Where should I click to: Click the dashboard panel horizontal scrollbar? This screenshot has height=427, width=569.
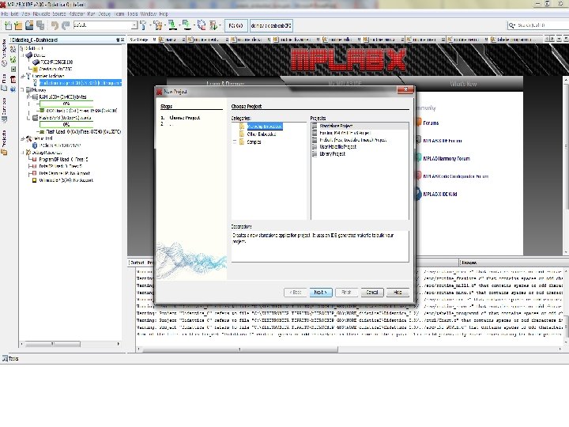(53, 343)
